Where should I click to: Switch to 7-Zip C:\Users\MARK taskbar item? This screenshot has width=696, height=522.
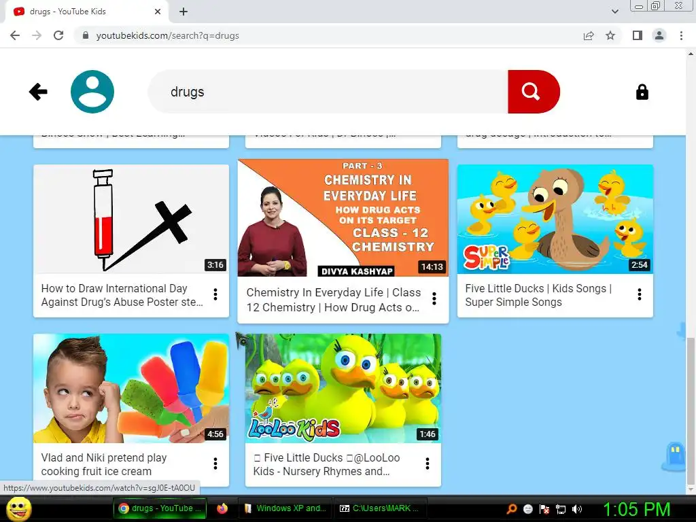coord(379,508)
